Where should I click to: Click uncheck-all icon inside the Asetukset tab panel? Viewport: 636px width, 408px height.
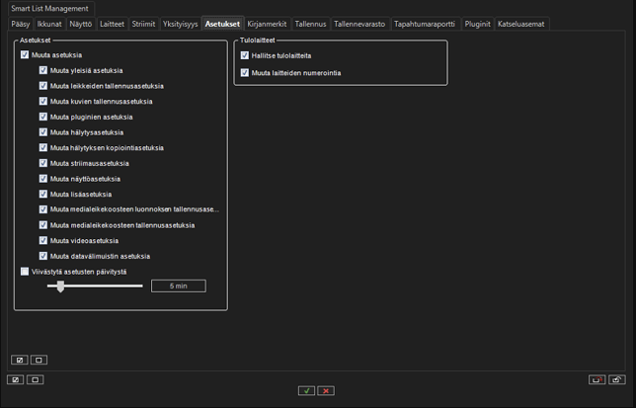click(x=39, y=360)
